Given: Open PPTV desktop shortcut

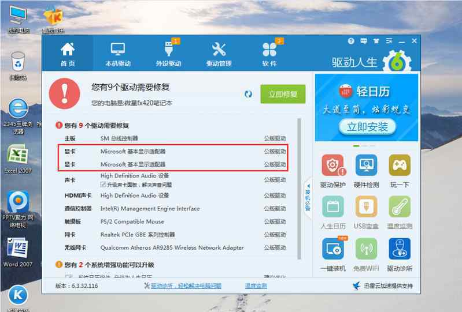Looking at the screenshot, I should click(18, 209).
